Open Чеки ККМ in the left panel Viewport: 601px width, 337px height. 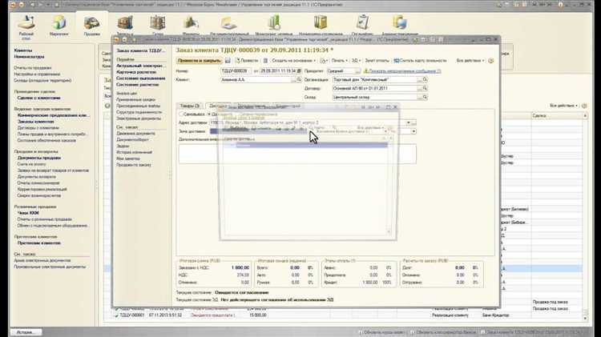point(28,213)
